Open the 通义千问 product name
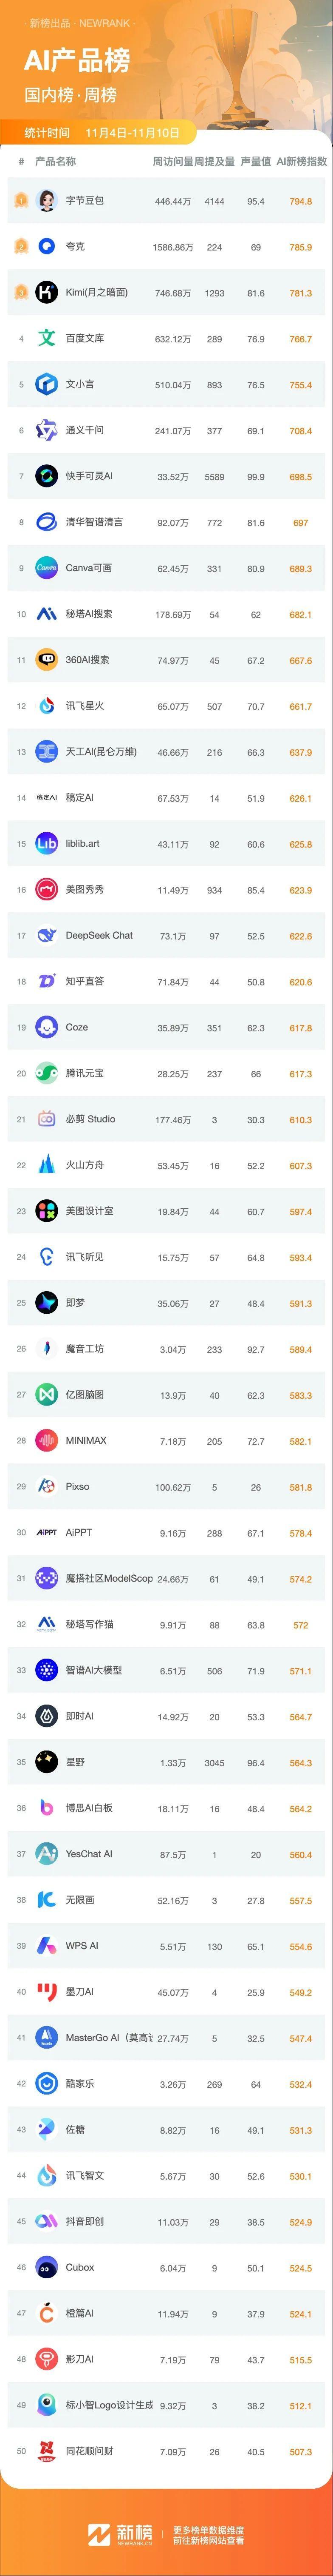This screenshot has width=333, height=2576. pyautogui.click(x=85, y=431)
